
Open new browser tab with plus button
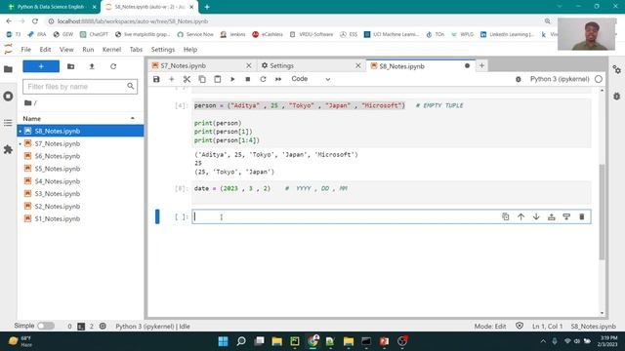click(x=207, y=7)
